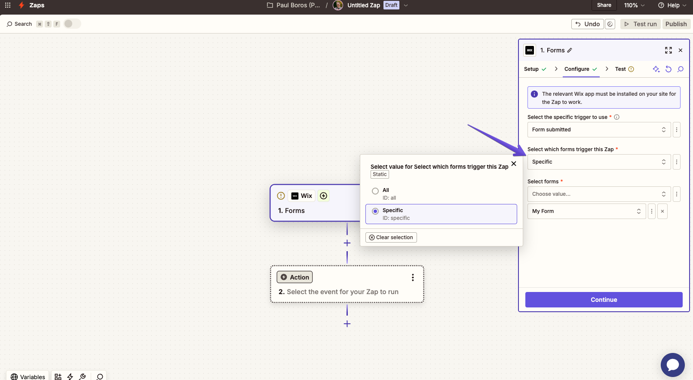Screen dimensions: 693x380
Task: Remove the My Form entry with X
Action: pos(662,211)
